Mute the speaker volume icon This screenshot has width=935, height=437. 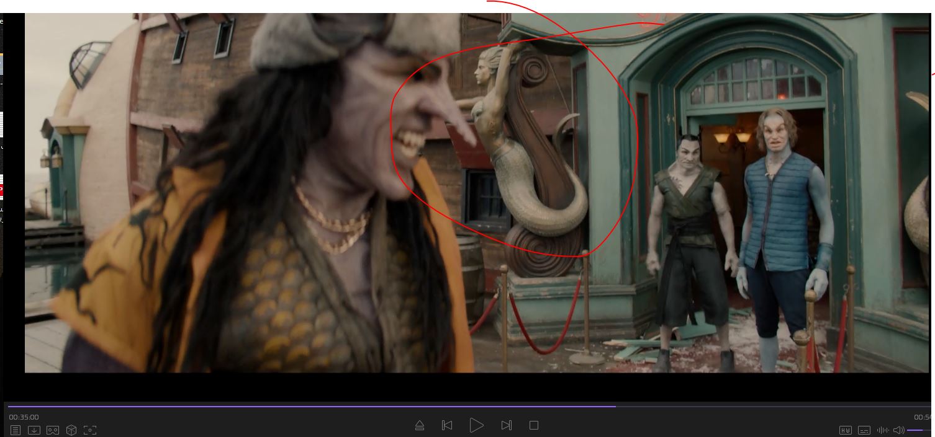click(898, 430)
